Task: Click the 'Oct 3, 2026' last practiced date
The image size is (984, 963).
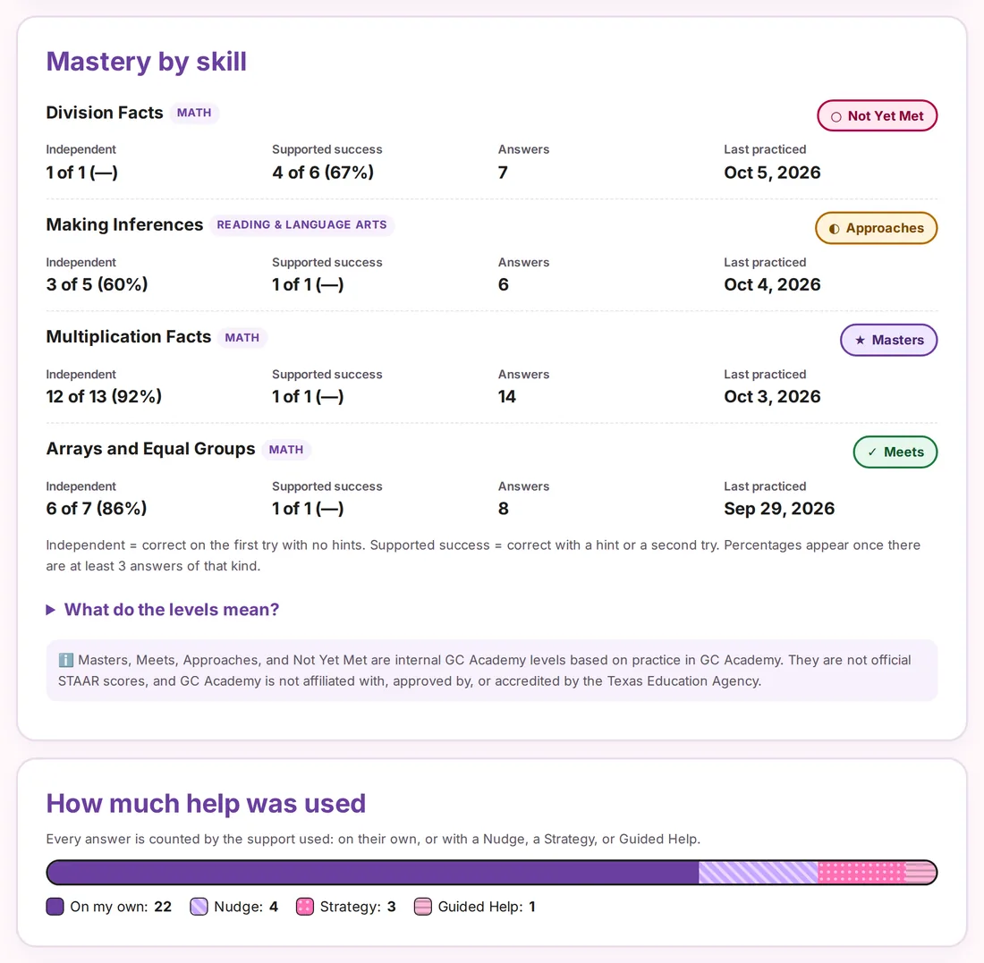Action: click(x=772, y=396)
